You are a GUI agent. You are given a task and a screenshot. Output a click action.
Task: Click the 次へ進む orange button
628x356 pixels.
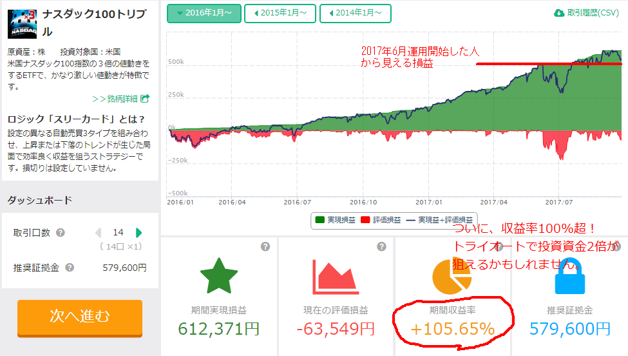(80, 318)
